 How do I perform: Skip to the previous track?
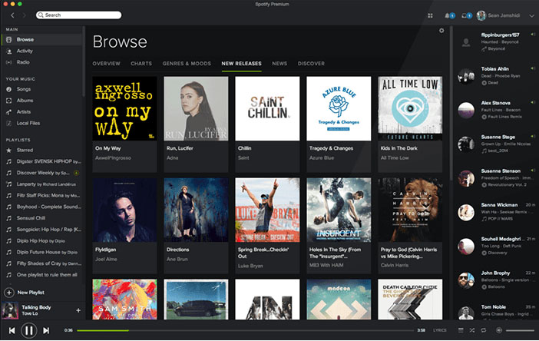12,331
